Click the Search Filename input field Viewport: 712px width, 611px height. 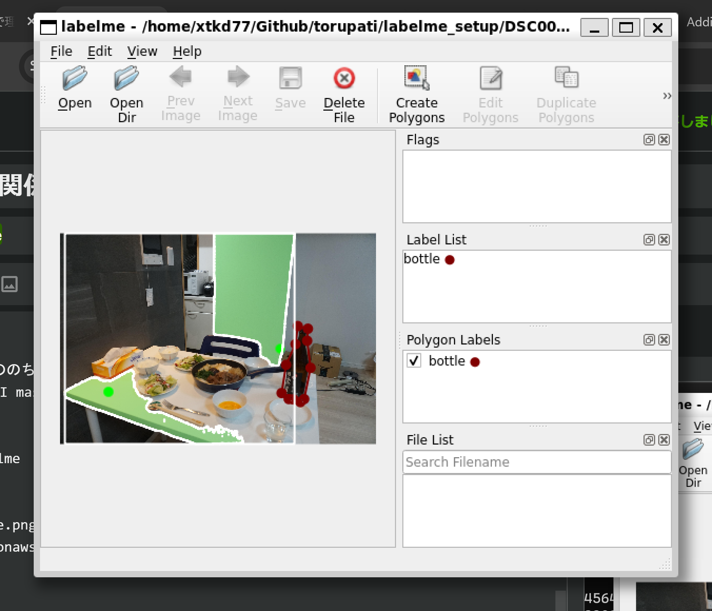[536, 462]
